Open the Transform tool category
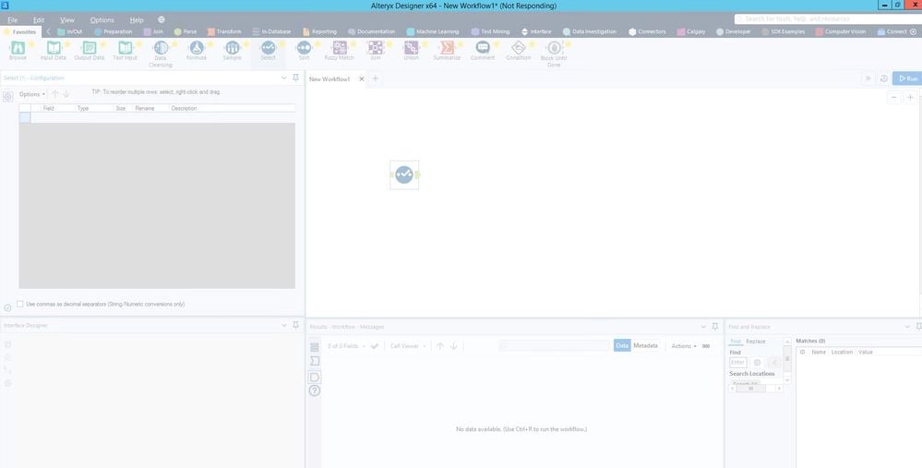 coord(224,31)
